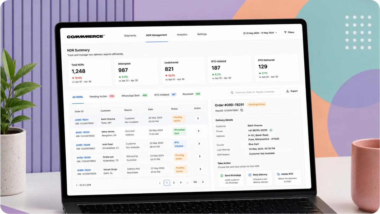This screenshot has width=380, height=214.
Task: Select the All NDRs tab
Action: [x=78, y=97]
